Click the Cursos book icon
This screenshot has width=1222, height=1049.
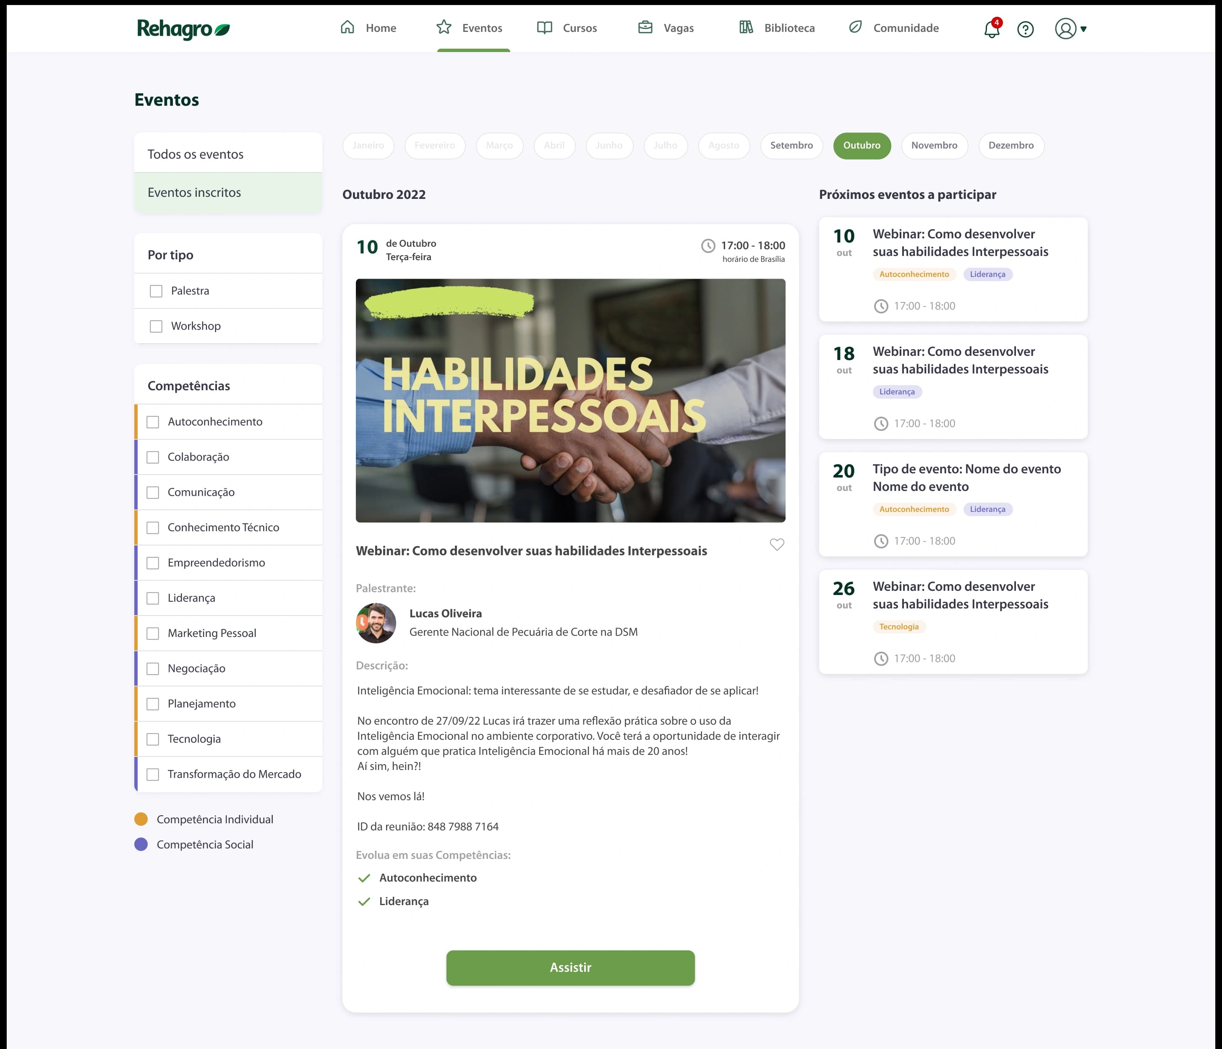(544, 28)
